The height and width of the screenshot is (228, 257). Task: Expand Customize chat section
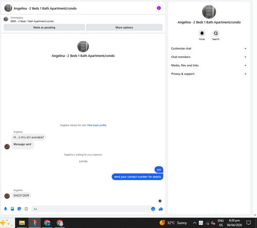point(209,48)
